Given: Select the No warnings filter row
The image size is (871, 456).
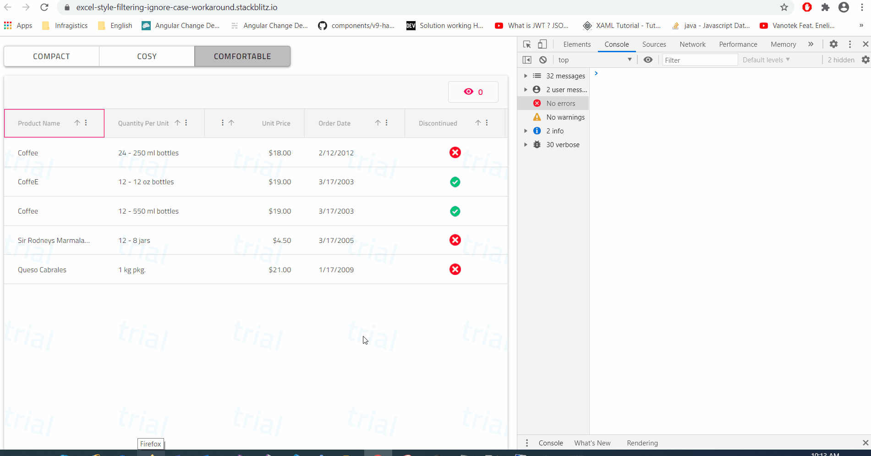Looking at the screenshot, I should [553, 117].
